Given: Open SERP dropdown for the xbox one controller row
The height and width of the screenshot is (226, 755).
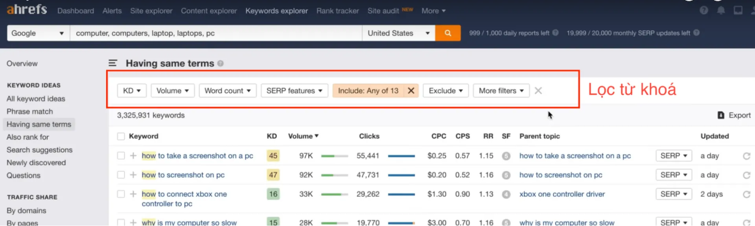Looking at the screenshot, I should 673,194.
